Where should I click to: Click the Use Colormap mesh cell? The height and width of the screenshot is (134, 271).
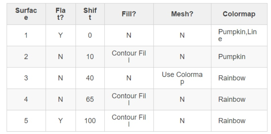pos(182,78)
